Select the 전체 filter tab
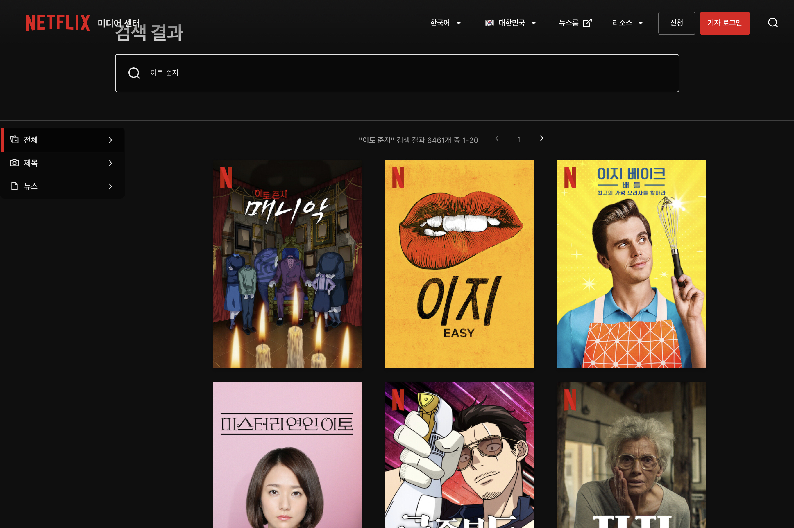Image resolution: width=794 pixels, height=528 pixels. (x=62, y=140)
